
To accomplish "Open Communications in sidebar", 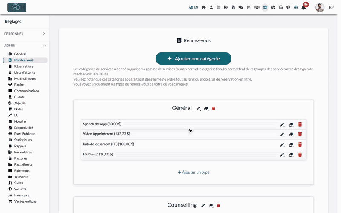I will [x=26, y=91].
